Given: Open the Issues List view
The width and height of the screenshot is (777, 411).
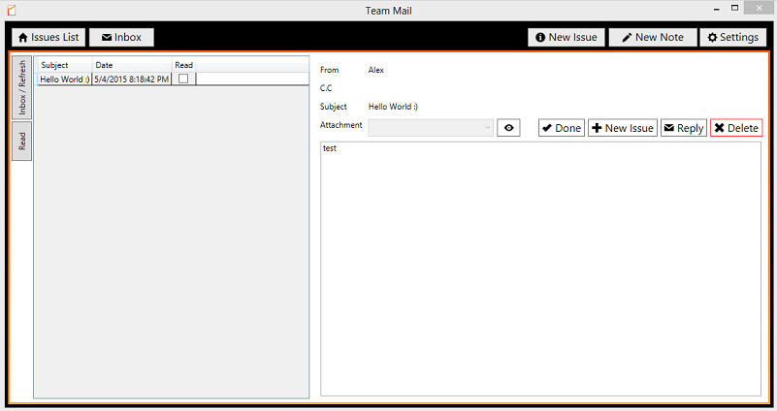Looking at the screenshot, I should [x=49, y=37].
